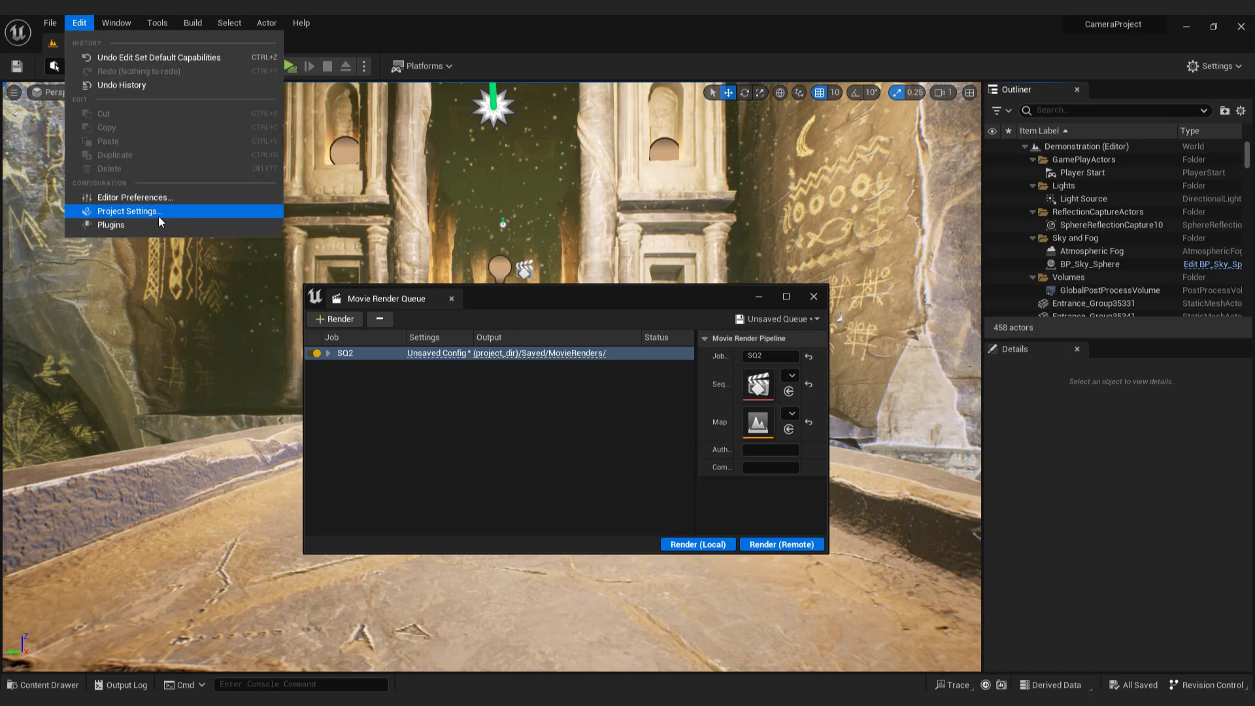Screen dimensions: 1255x706
Task: Click Edit BP_Sky_Sp link in Outliner
Action: (x=1213, y=264)
